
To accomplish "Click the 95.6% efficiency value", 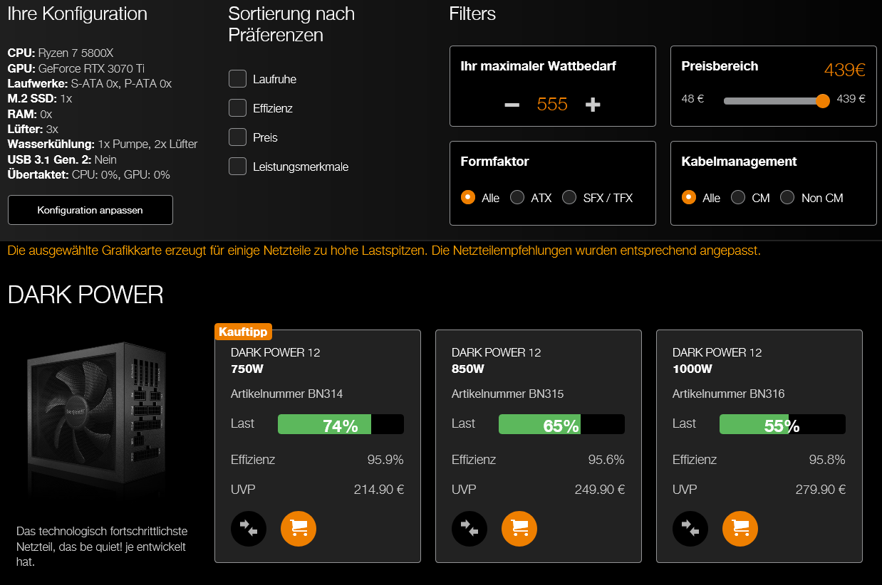I will [x=606, y=460].
